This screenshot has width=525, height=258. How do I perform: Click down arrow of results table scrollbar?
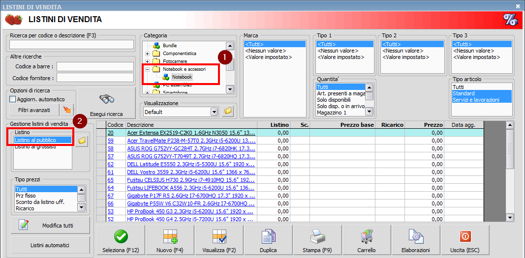tap(510, 218)
